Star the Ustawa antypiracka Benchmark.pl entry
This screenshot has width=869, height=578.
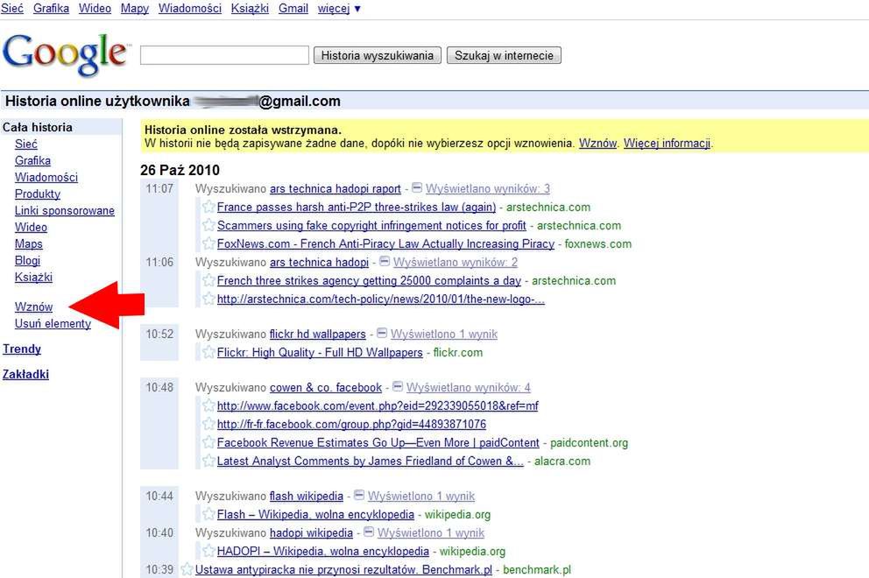187,569
